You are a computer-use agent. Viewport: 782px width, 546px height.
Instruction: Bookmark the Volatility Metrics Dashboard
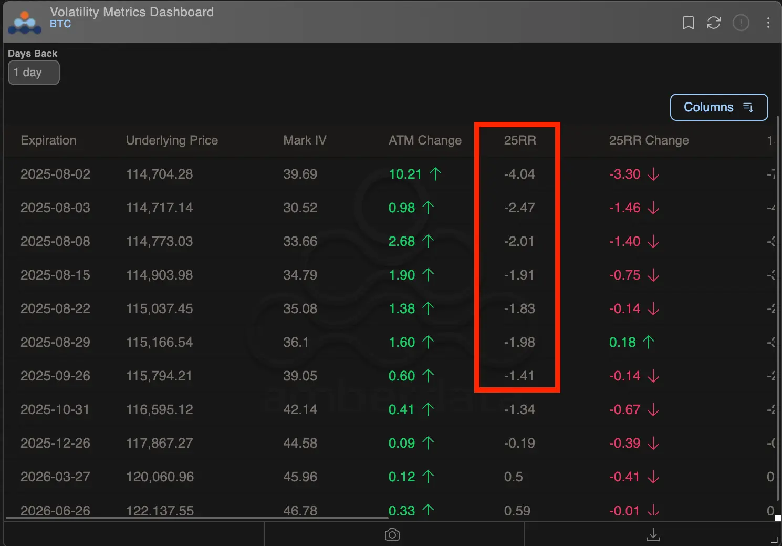688,23
